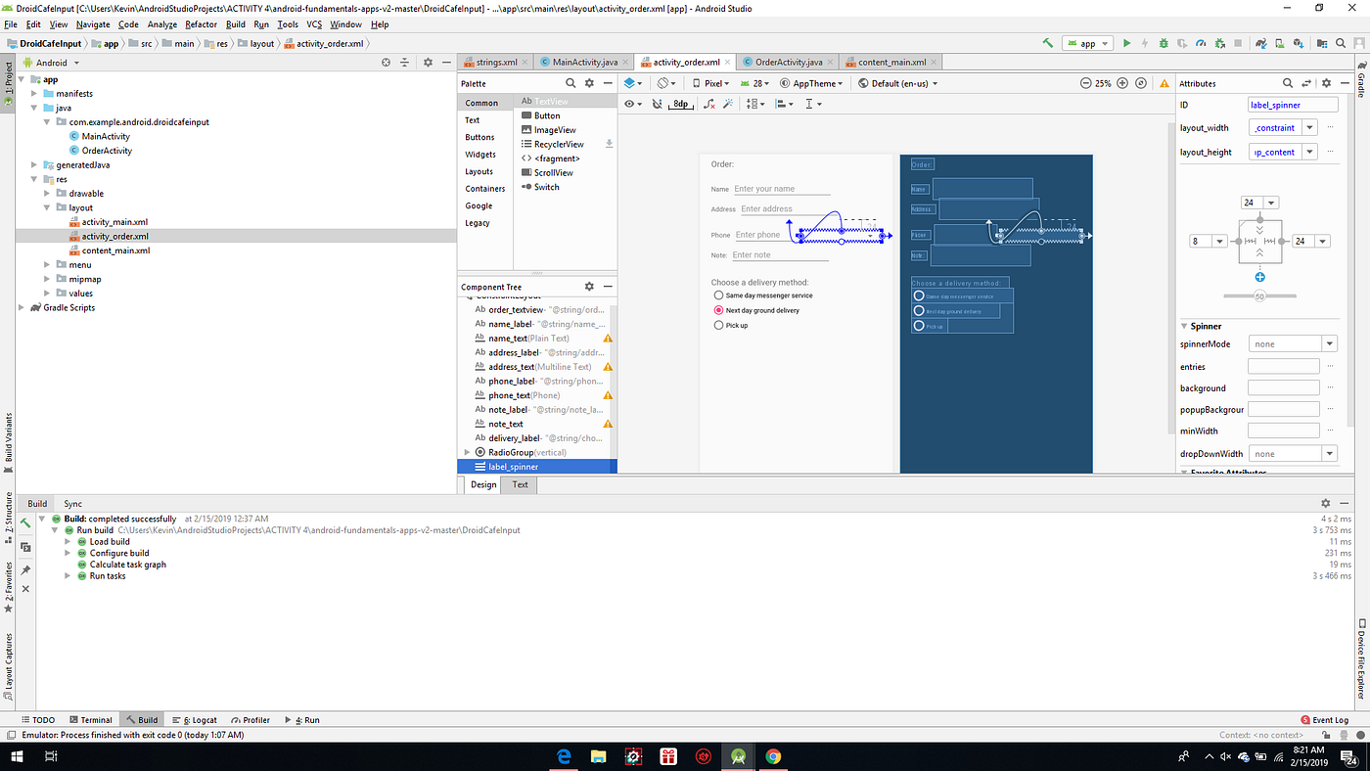Toggle the Build tool window button
The height and width of the screenshot is (771, 1370).
141,720
